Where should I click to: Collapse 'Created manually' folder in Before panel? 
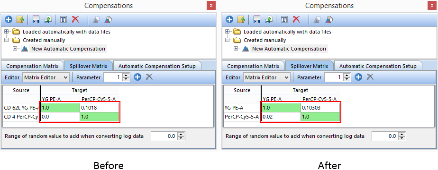pos(7,40)
